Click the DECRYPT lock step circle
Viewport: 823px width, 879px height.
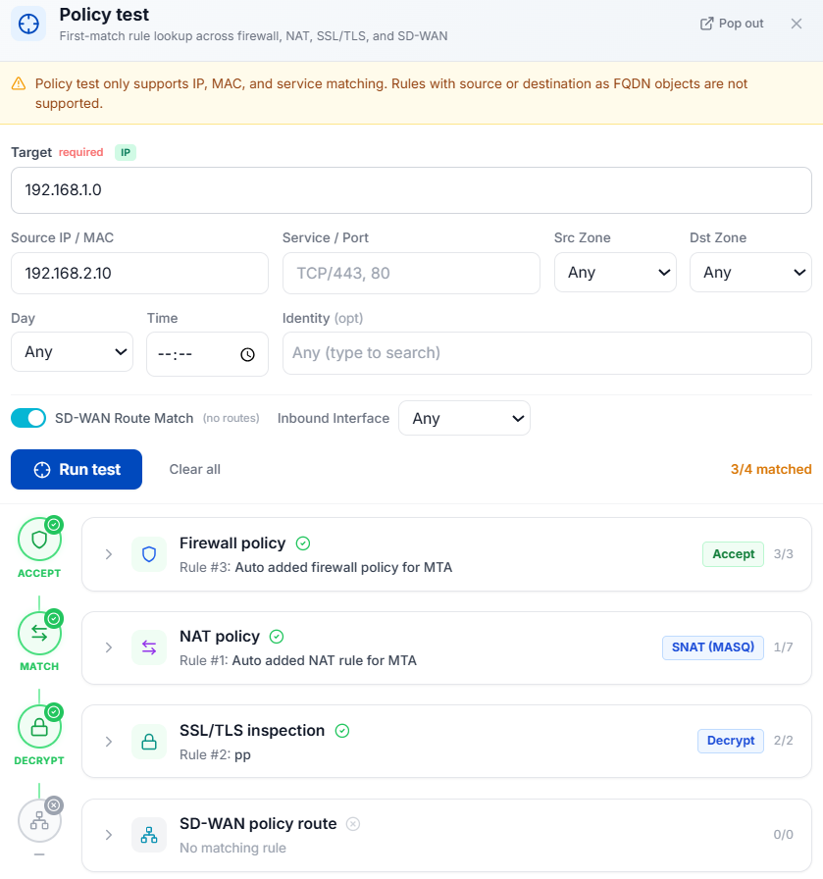pos(39,727)
